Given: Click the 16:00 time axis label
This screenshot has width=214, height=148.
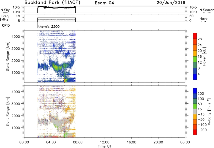Looking at the screenshot, I should (131, 142).
